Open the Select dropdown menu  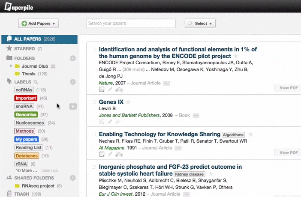(x=200, y=24)
